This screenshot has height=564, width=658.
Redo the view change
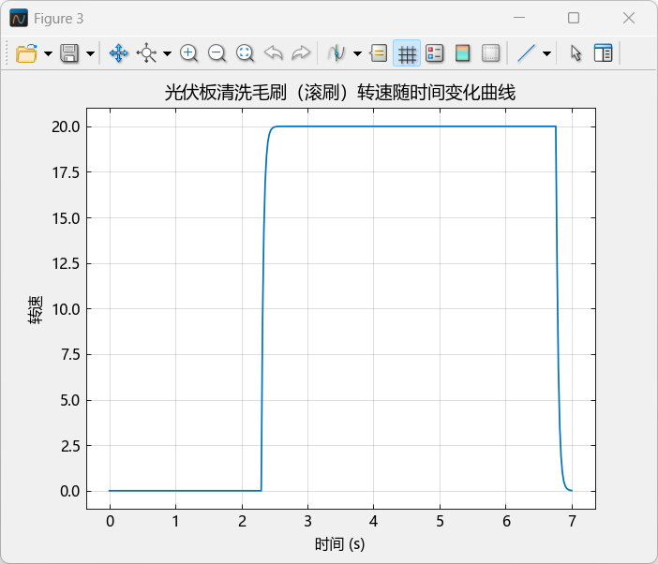pyautogui.click(x=301, y=53)
